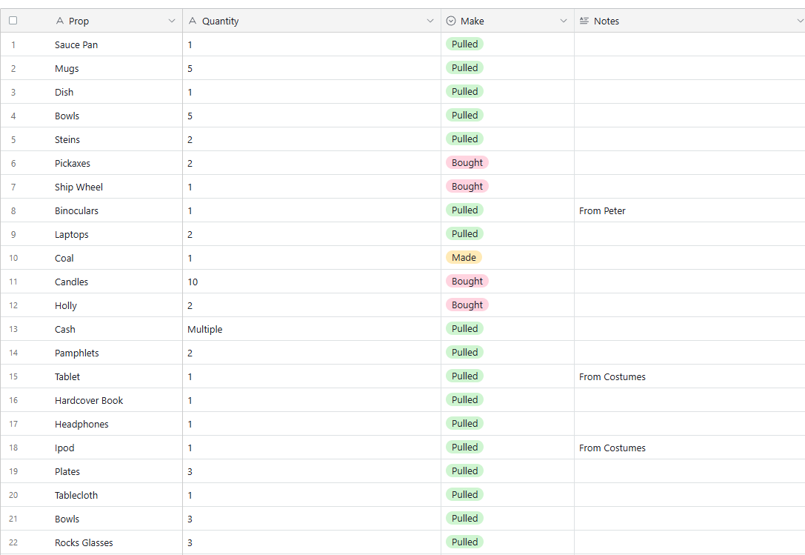Click the Bought tag for Pickaxes

click(x=467, y=163)
